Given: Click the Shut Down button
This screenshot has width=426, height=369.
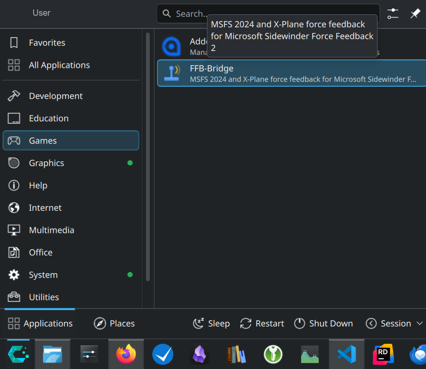Looking at the screenshot, I should point(323,323).
